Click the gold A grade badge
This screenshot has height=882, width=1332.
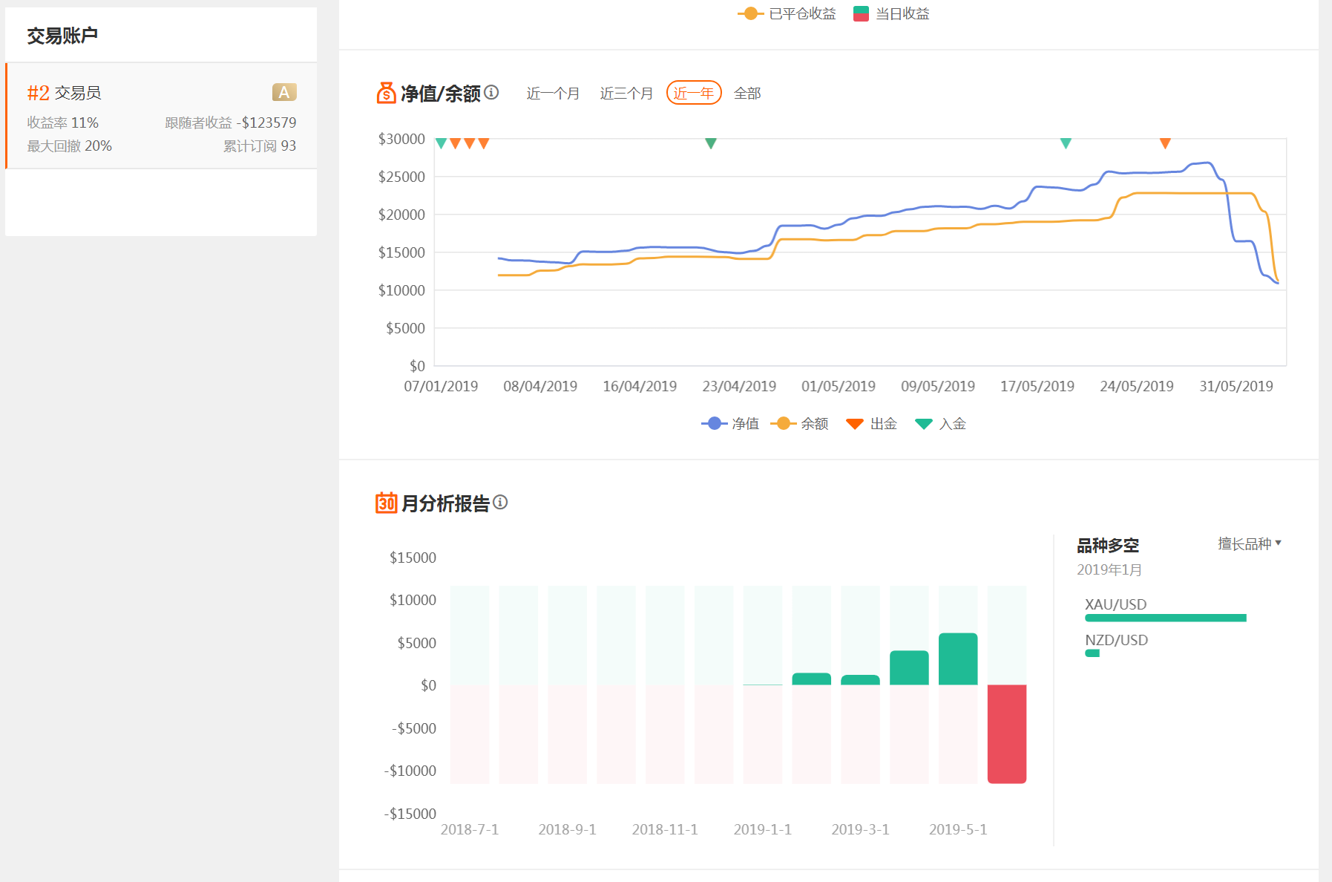tap(284, 92)
